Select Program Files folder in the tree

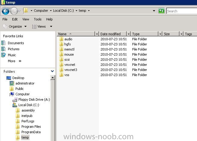pos(28,127)
